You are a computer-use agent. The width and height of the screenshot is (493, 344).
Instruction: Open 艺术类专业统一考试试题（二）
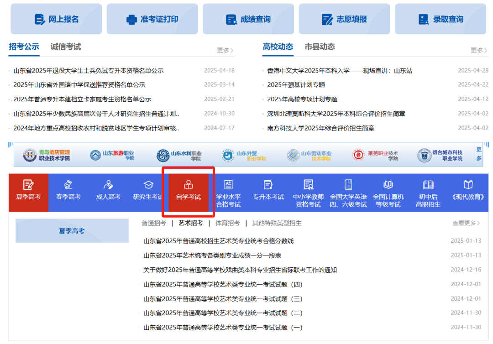(x=223, y=313)
